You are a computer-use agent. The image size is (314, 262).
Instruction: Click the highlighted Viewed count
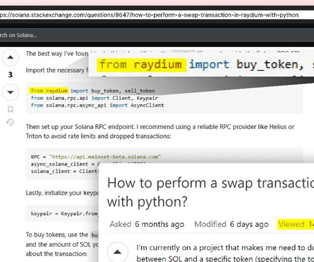tap(295, 224)
